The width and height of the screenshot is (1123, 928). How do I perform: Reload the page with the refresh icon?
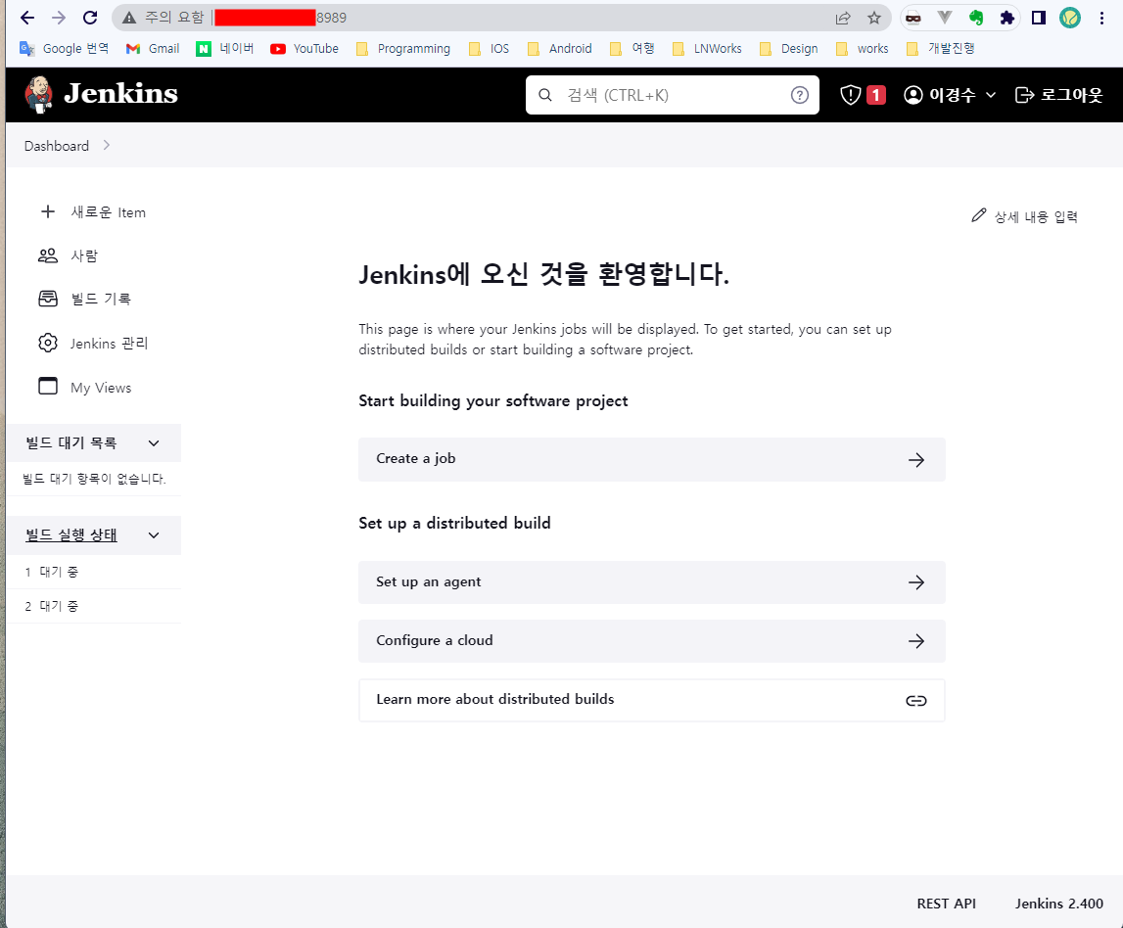point(90,18)
